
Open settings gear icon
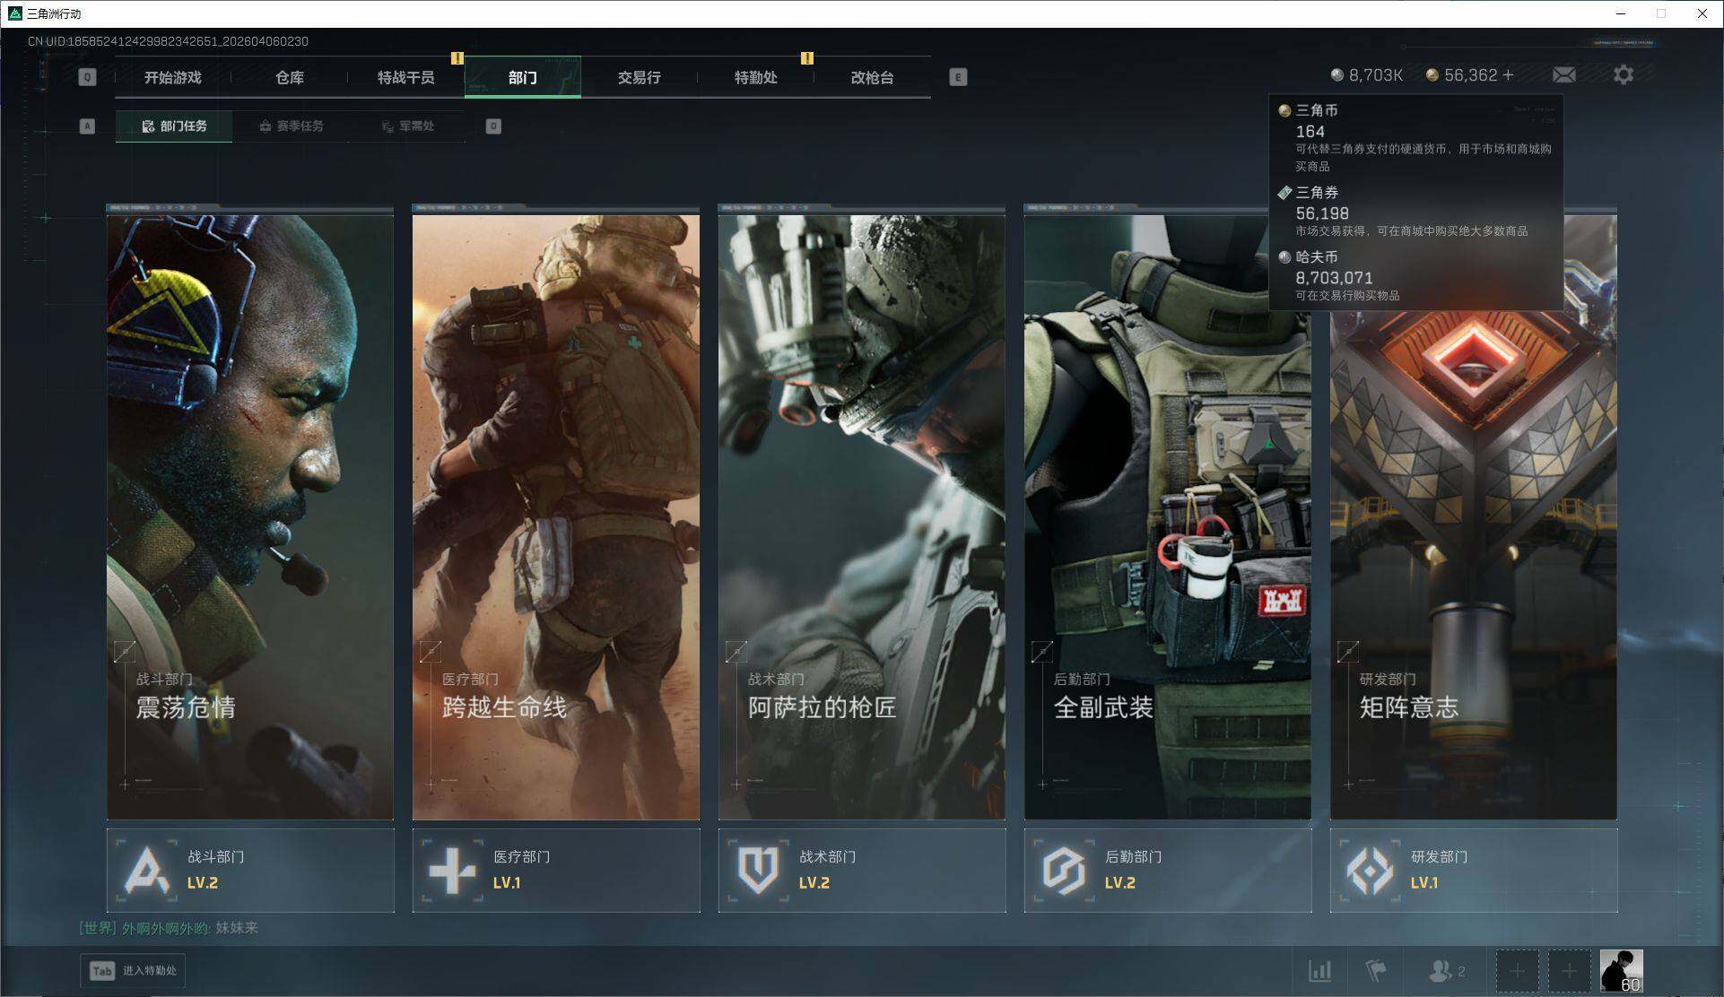(1623, 75)
